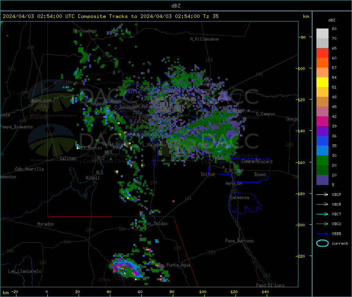This screenshot has width=352, height=297.
Task: Click the L_Malvinas map label
Action: 154,145
